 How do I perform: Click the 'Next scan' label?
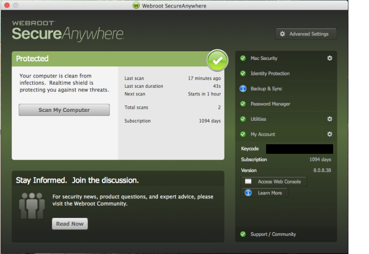[135, 94]
